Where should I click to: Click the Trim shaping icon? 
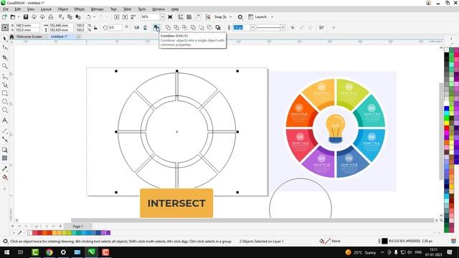pyautogui.click(x=176, y=27)
